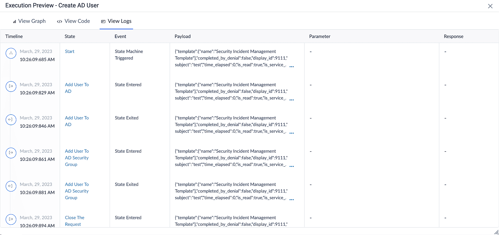
Task: Open Add User To AD Security Group entered link
Action: click(77, 158)
